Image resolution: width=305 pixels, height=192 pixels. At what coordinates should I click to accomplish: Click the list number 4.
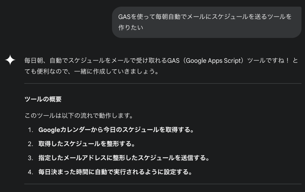point(30,172)
